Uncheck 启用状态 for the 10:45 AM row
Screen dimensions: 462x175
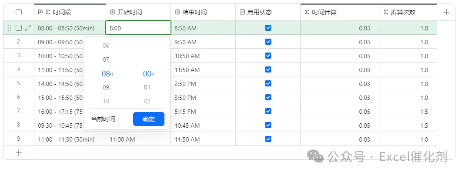(x=268, y=125)
